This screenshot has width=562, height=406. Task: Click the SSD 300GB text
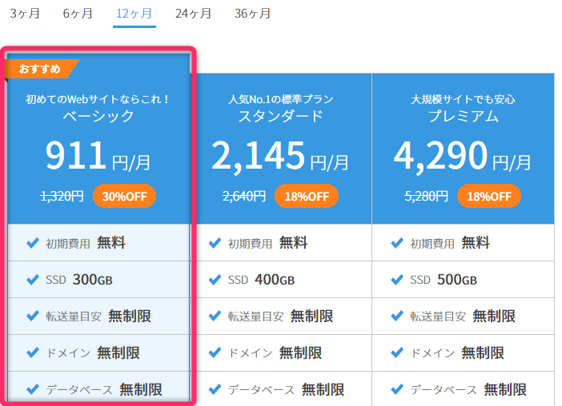78,280
